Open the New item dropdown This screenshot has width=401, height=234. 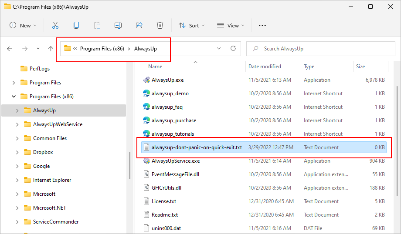[23, 26]
